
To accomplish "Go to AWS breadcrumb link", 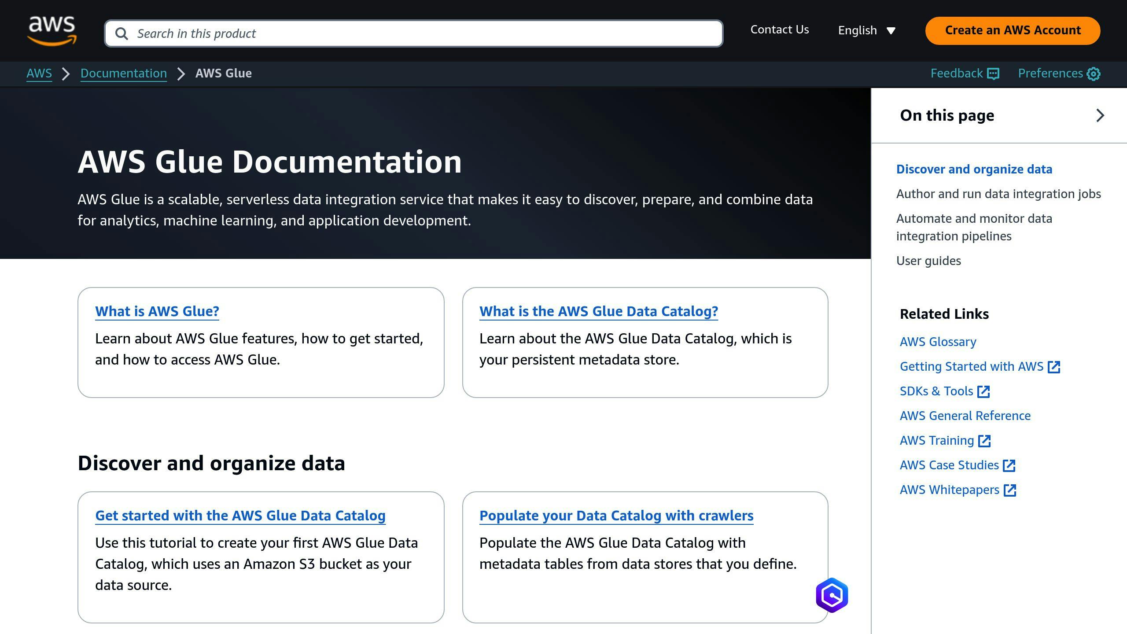I will tap(39, 74).
